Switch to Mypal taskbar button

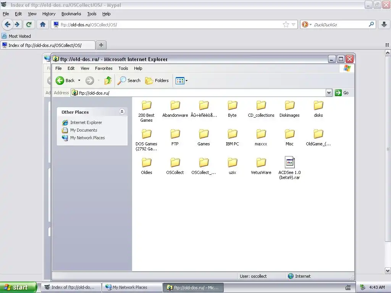pyautogui.click(x=71, y=287)
